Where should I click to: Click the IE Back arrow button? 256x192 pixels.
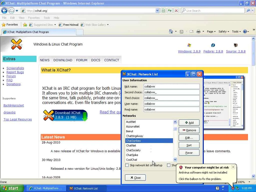tap(4, 10)
